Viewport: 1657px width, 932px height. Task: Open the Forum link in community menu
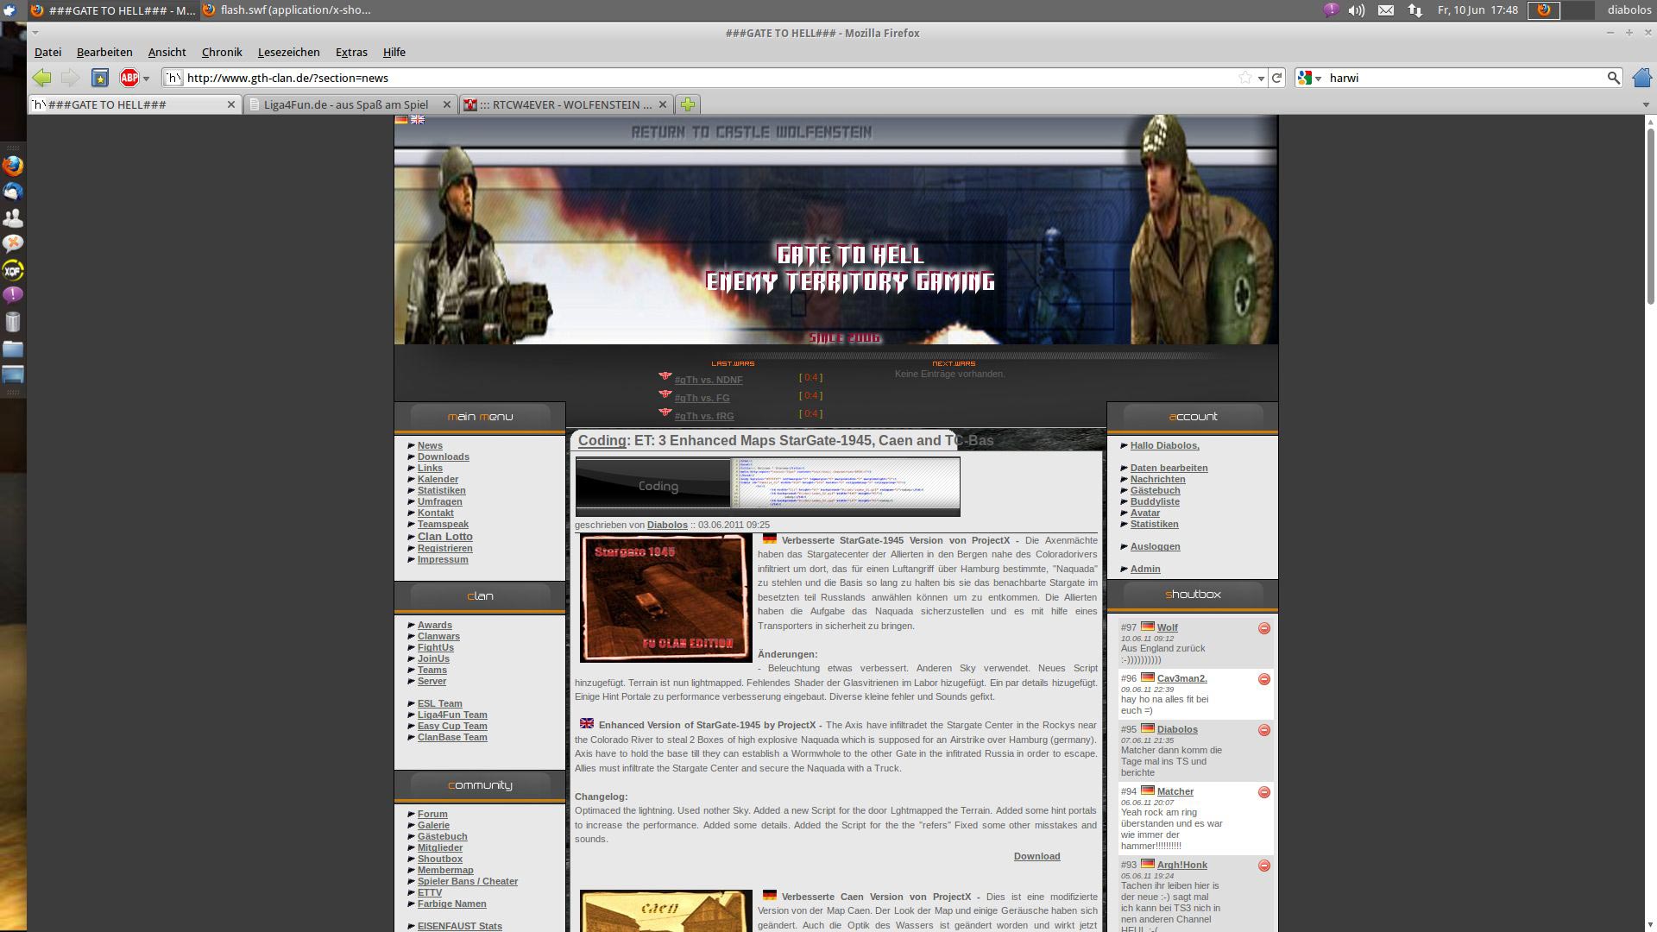pyautogui.click(x=432, y=814)
